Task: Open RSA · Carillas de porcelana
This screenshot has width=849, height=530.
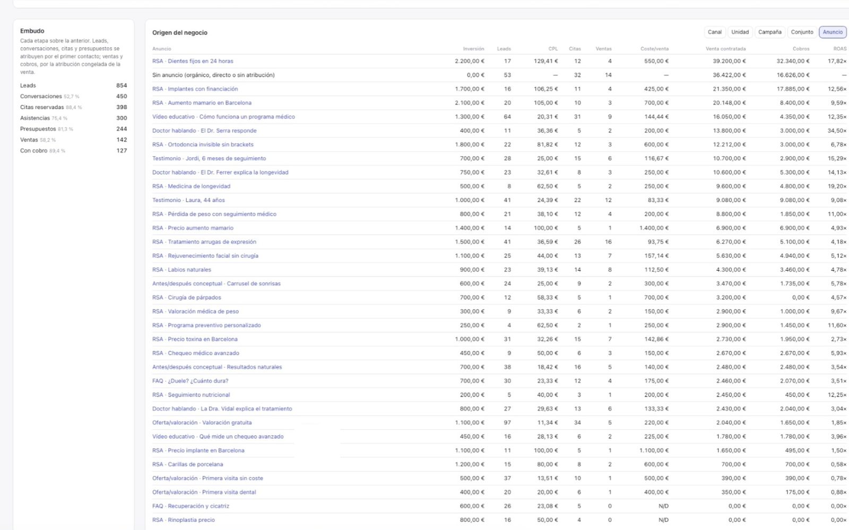Action: 188,464
